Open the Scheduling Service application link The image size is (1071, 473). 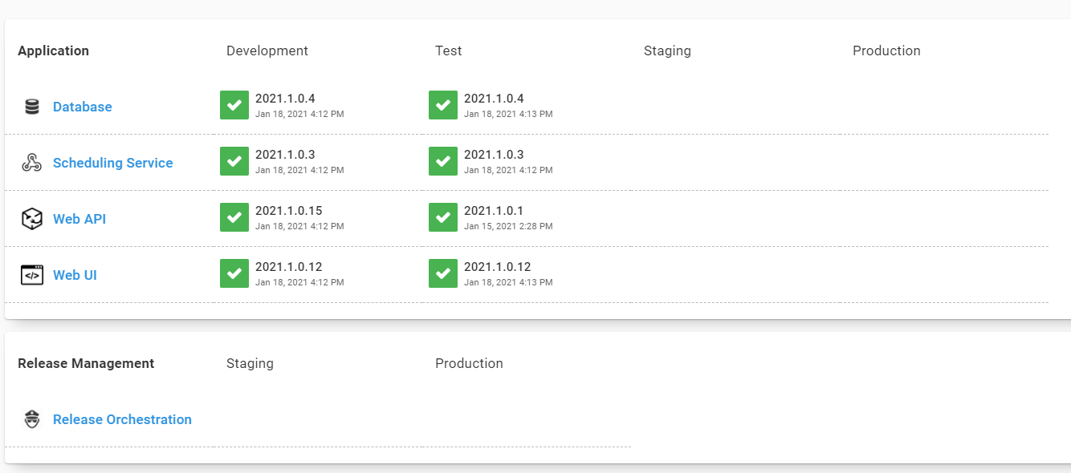coord(112,162)
